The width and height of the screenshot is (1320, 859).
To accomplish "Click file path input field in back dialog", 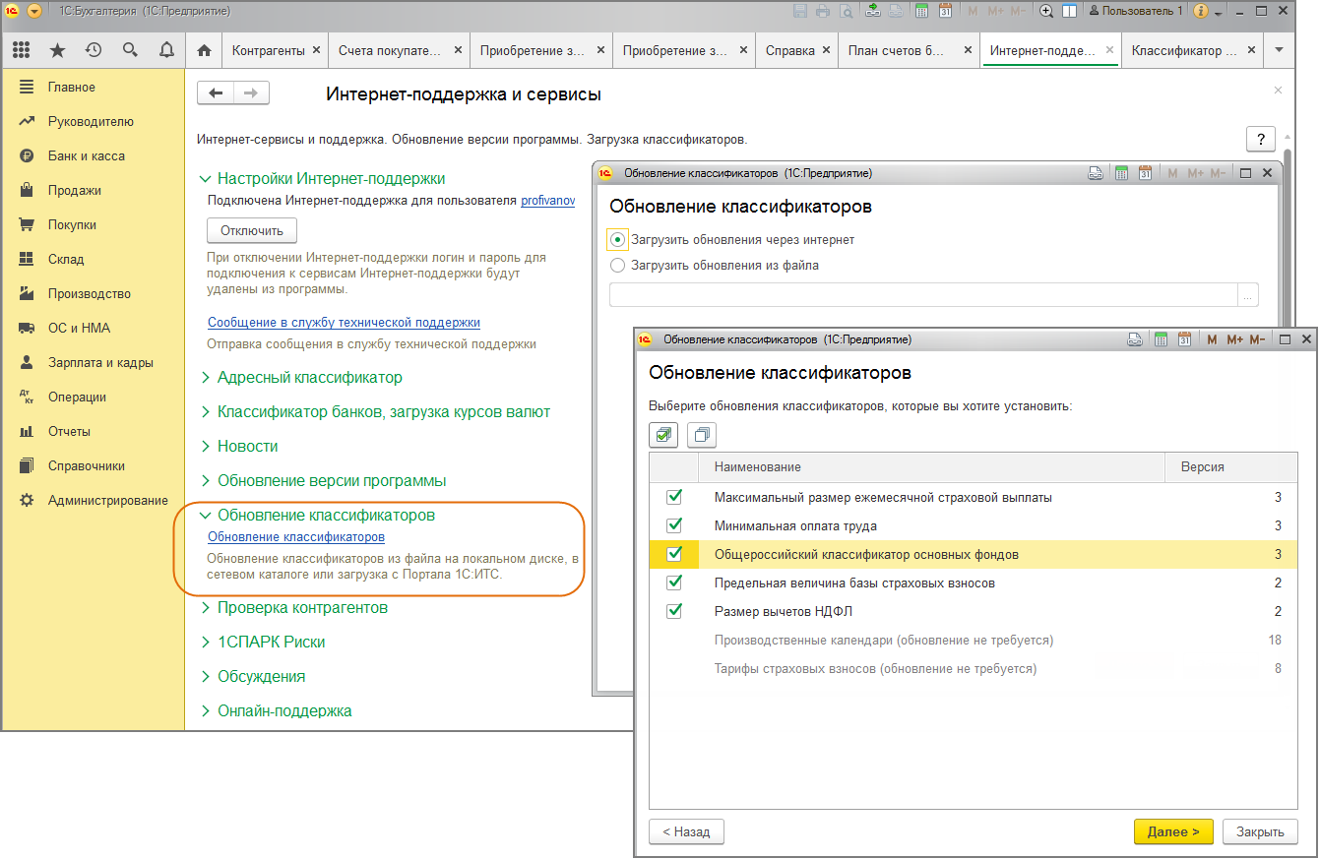I will [x=923, y=295].
